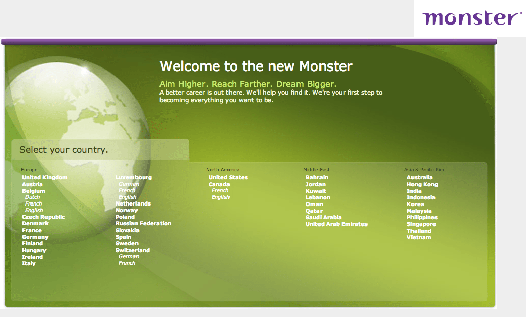Go to the Jordan site

point(315,184)
